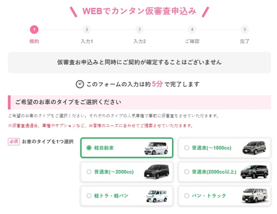The width and height of the screenshot is (277, 214).
Task: Click the white kei van image
Action: [x=156, y=196]
